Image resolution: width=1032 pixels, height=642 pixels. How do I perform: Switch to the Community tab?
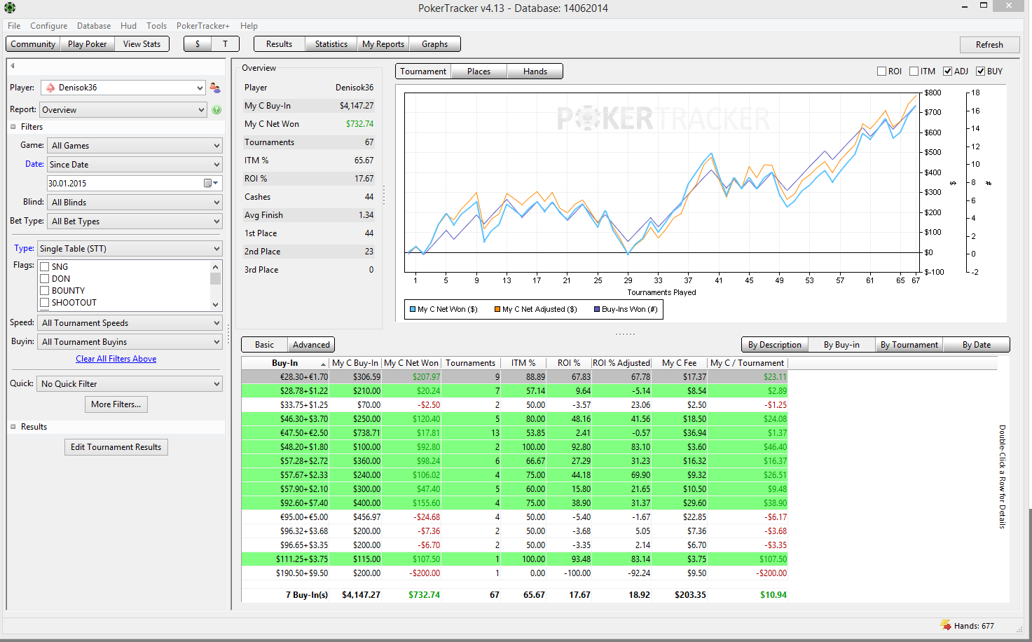click(33, 44)
